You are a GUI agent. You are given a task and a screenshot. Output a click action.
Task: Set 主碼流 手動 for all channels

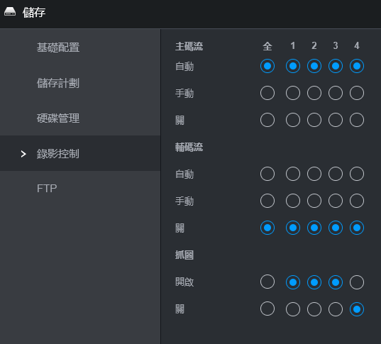tap(267, 93)
